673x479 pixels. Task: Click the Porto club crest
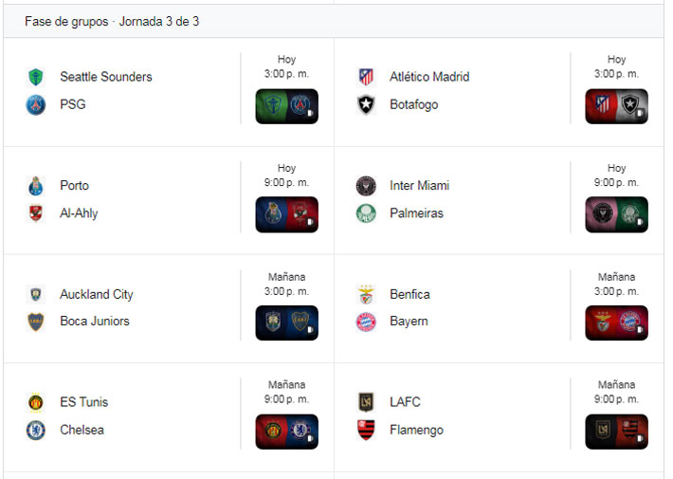tap(36, 185)
